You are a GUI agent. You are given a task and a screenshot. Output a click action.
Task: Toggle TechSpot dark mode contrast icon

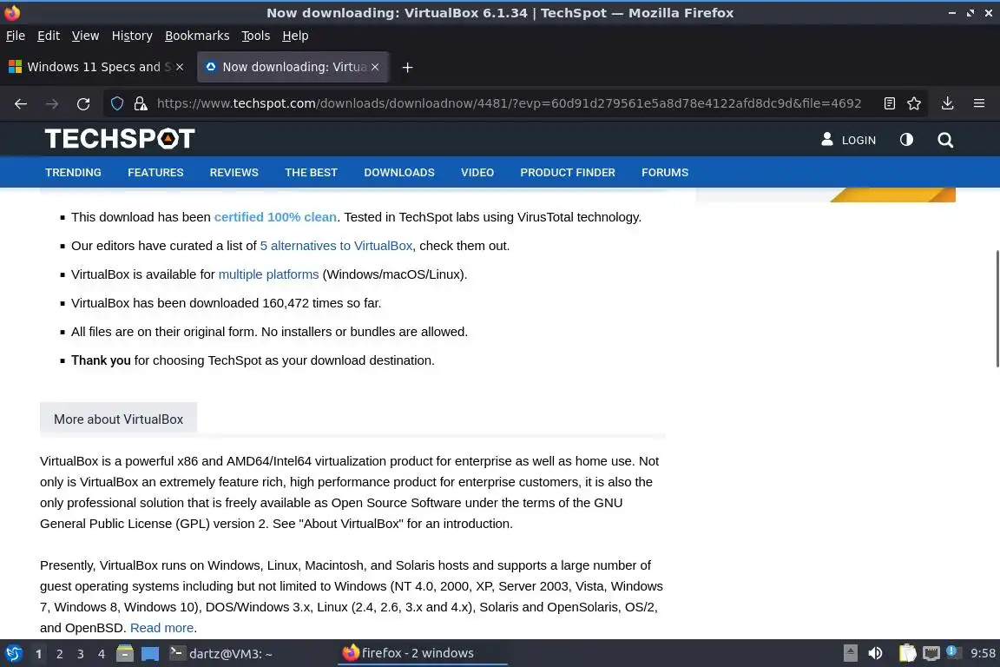coord(906,139)
